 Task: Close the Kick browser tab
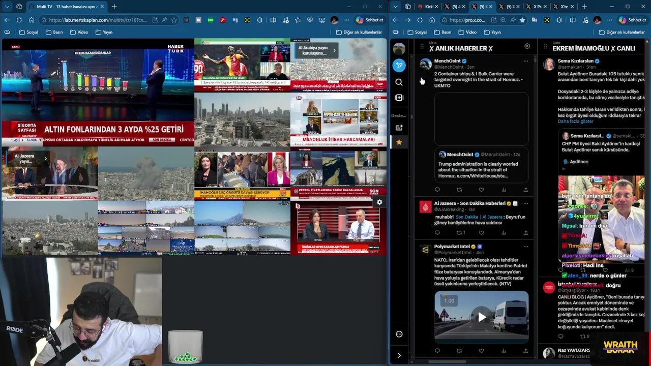pyautogui.click(x=436, y=7)
